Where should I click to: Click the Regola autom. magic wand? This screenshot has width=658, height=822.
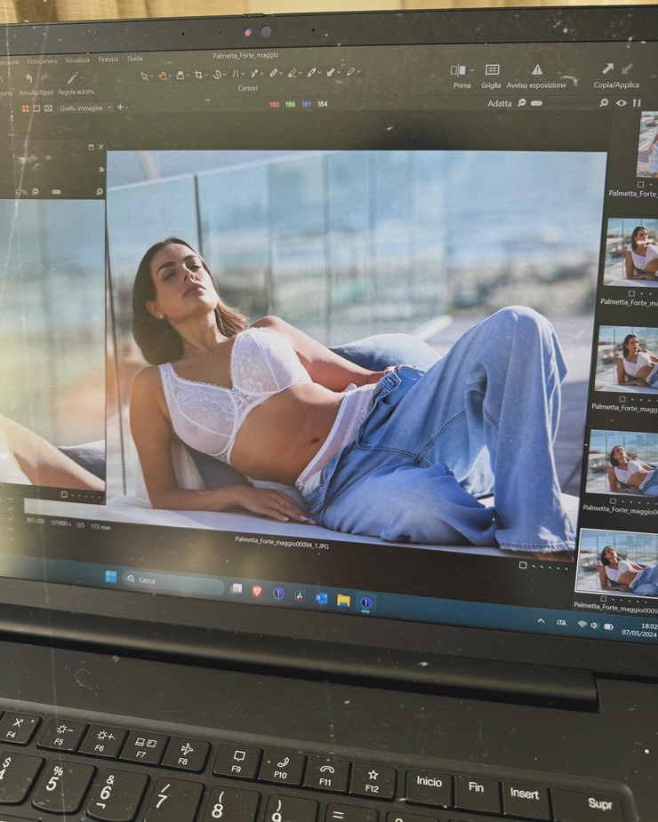pos(72,77)
